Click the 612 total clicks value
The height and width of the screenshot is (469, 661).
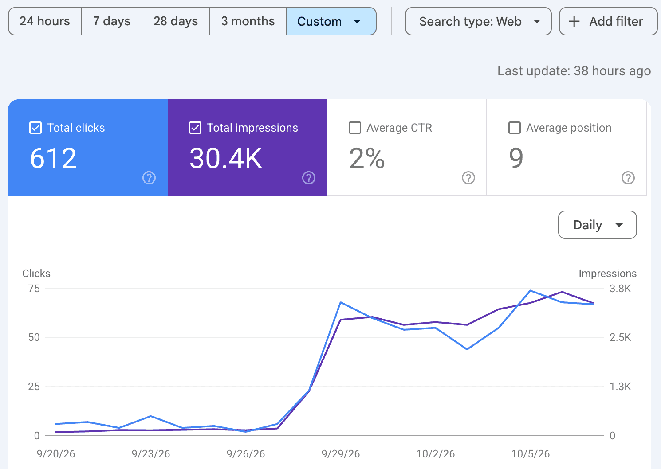(x=53, y=158)
